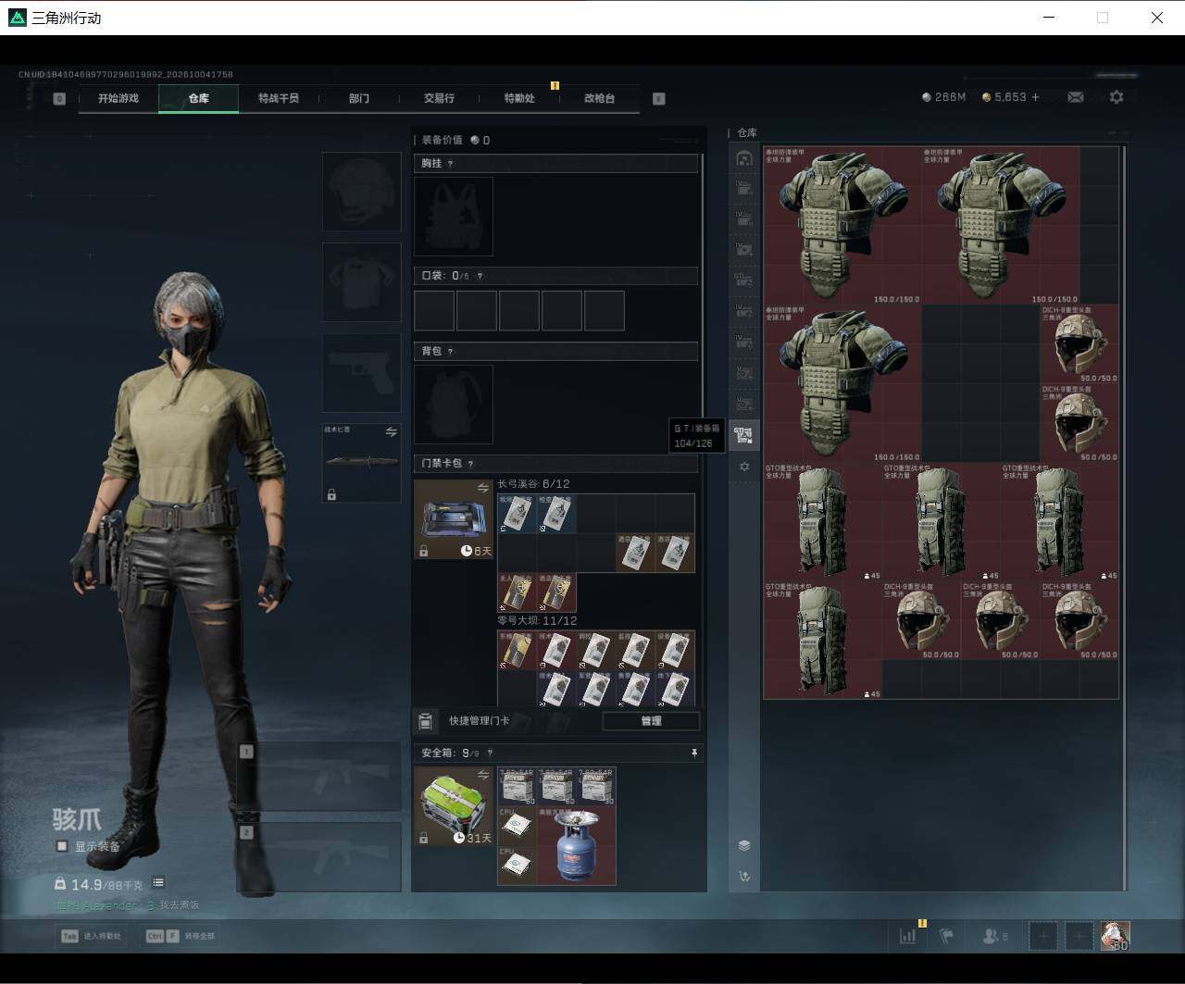Open warehouse sidebar settings gear icon
Screen dimensions: 1185x984
point(743,467)
